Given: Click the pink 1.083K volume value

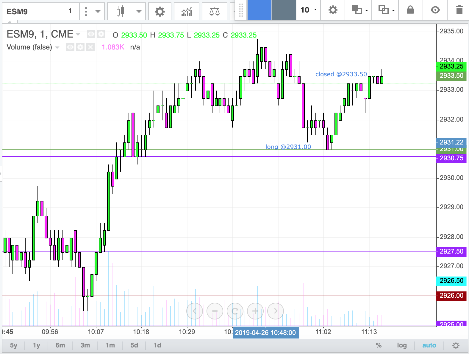Looking at the screenshot, I should tap(113, 47).
